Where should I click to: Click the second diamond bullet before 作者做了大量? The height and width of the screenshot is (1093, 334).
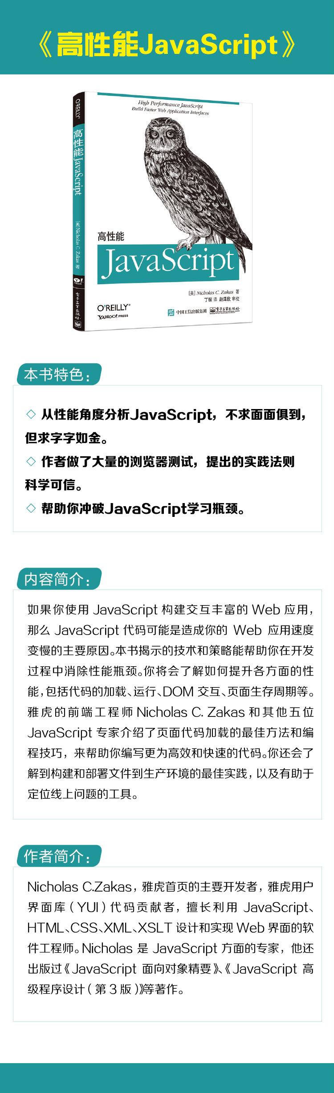coord(31,461)
